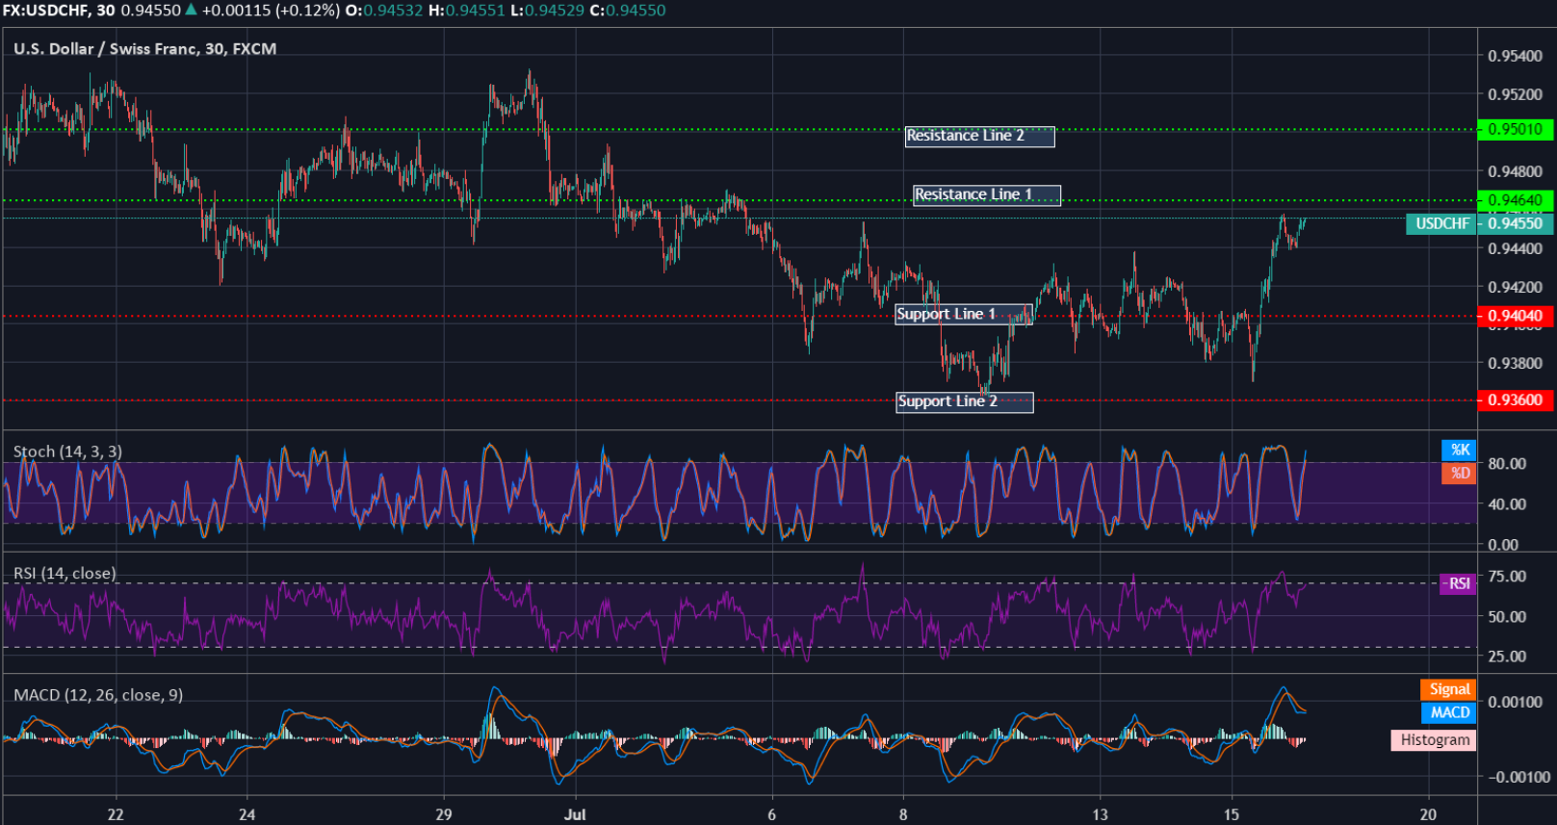
Task: Click the +0.00115 (+0.12%) change value
Action: (x=271, y=11)
